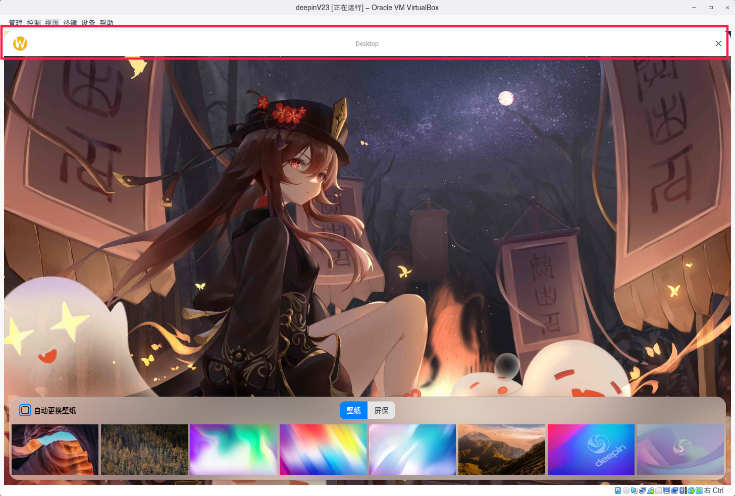
Task: Switch to the 屏保 tab
Action: [x=381, y=410]
